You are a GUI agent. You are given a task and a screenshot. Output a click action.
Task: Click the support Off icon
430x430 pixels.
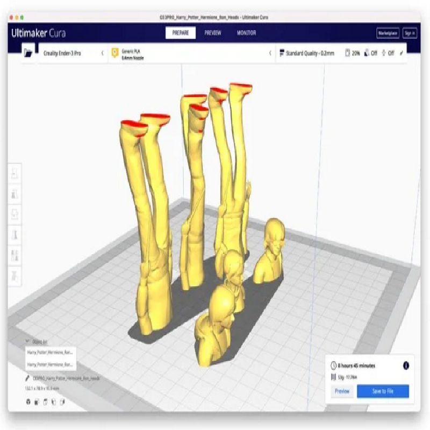coord(367,53)
